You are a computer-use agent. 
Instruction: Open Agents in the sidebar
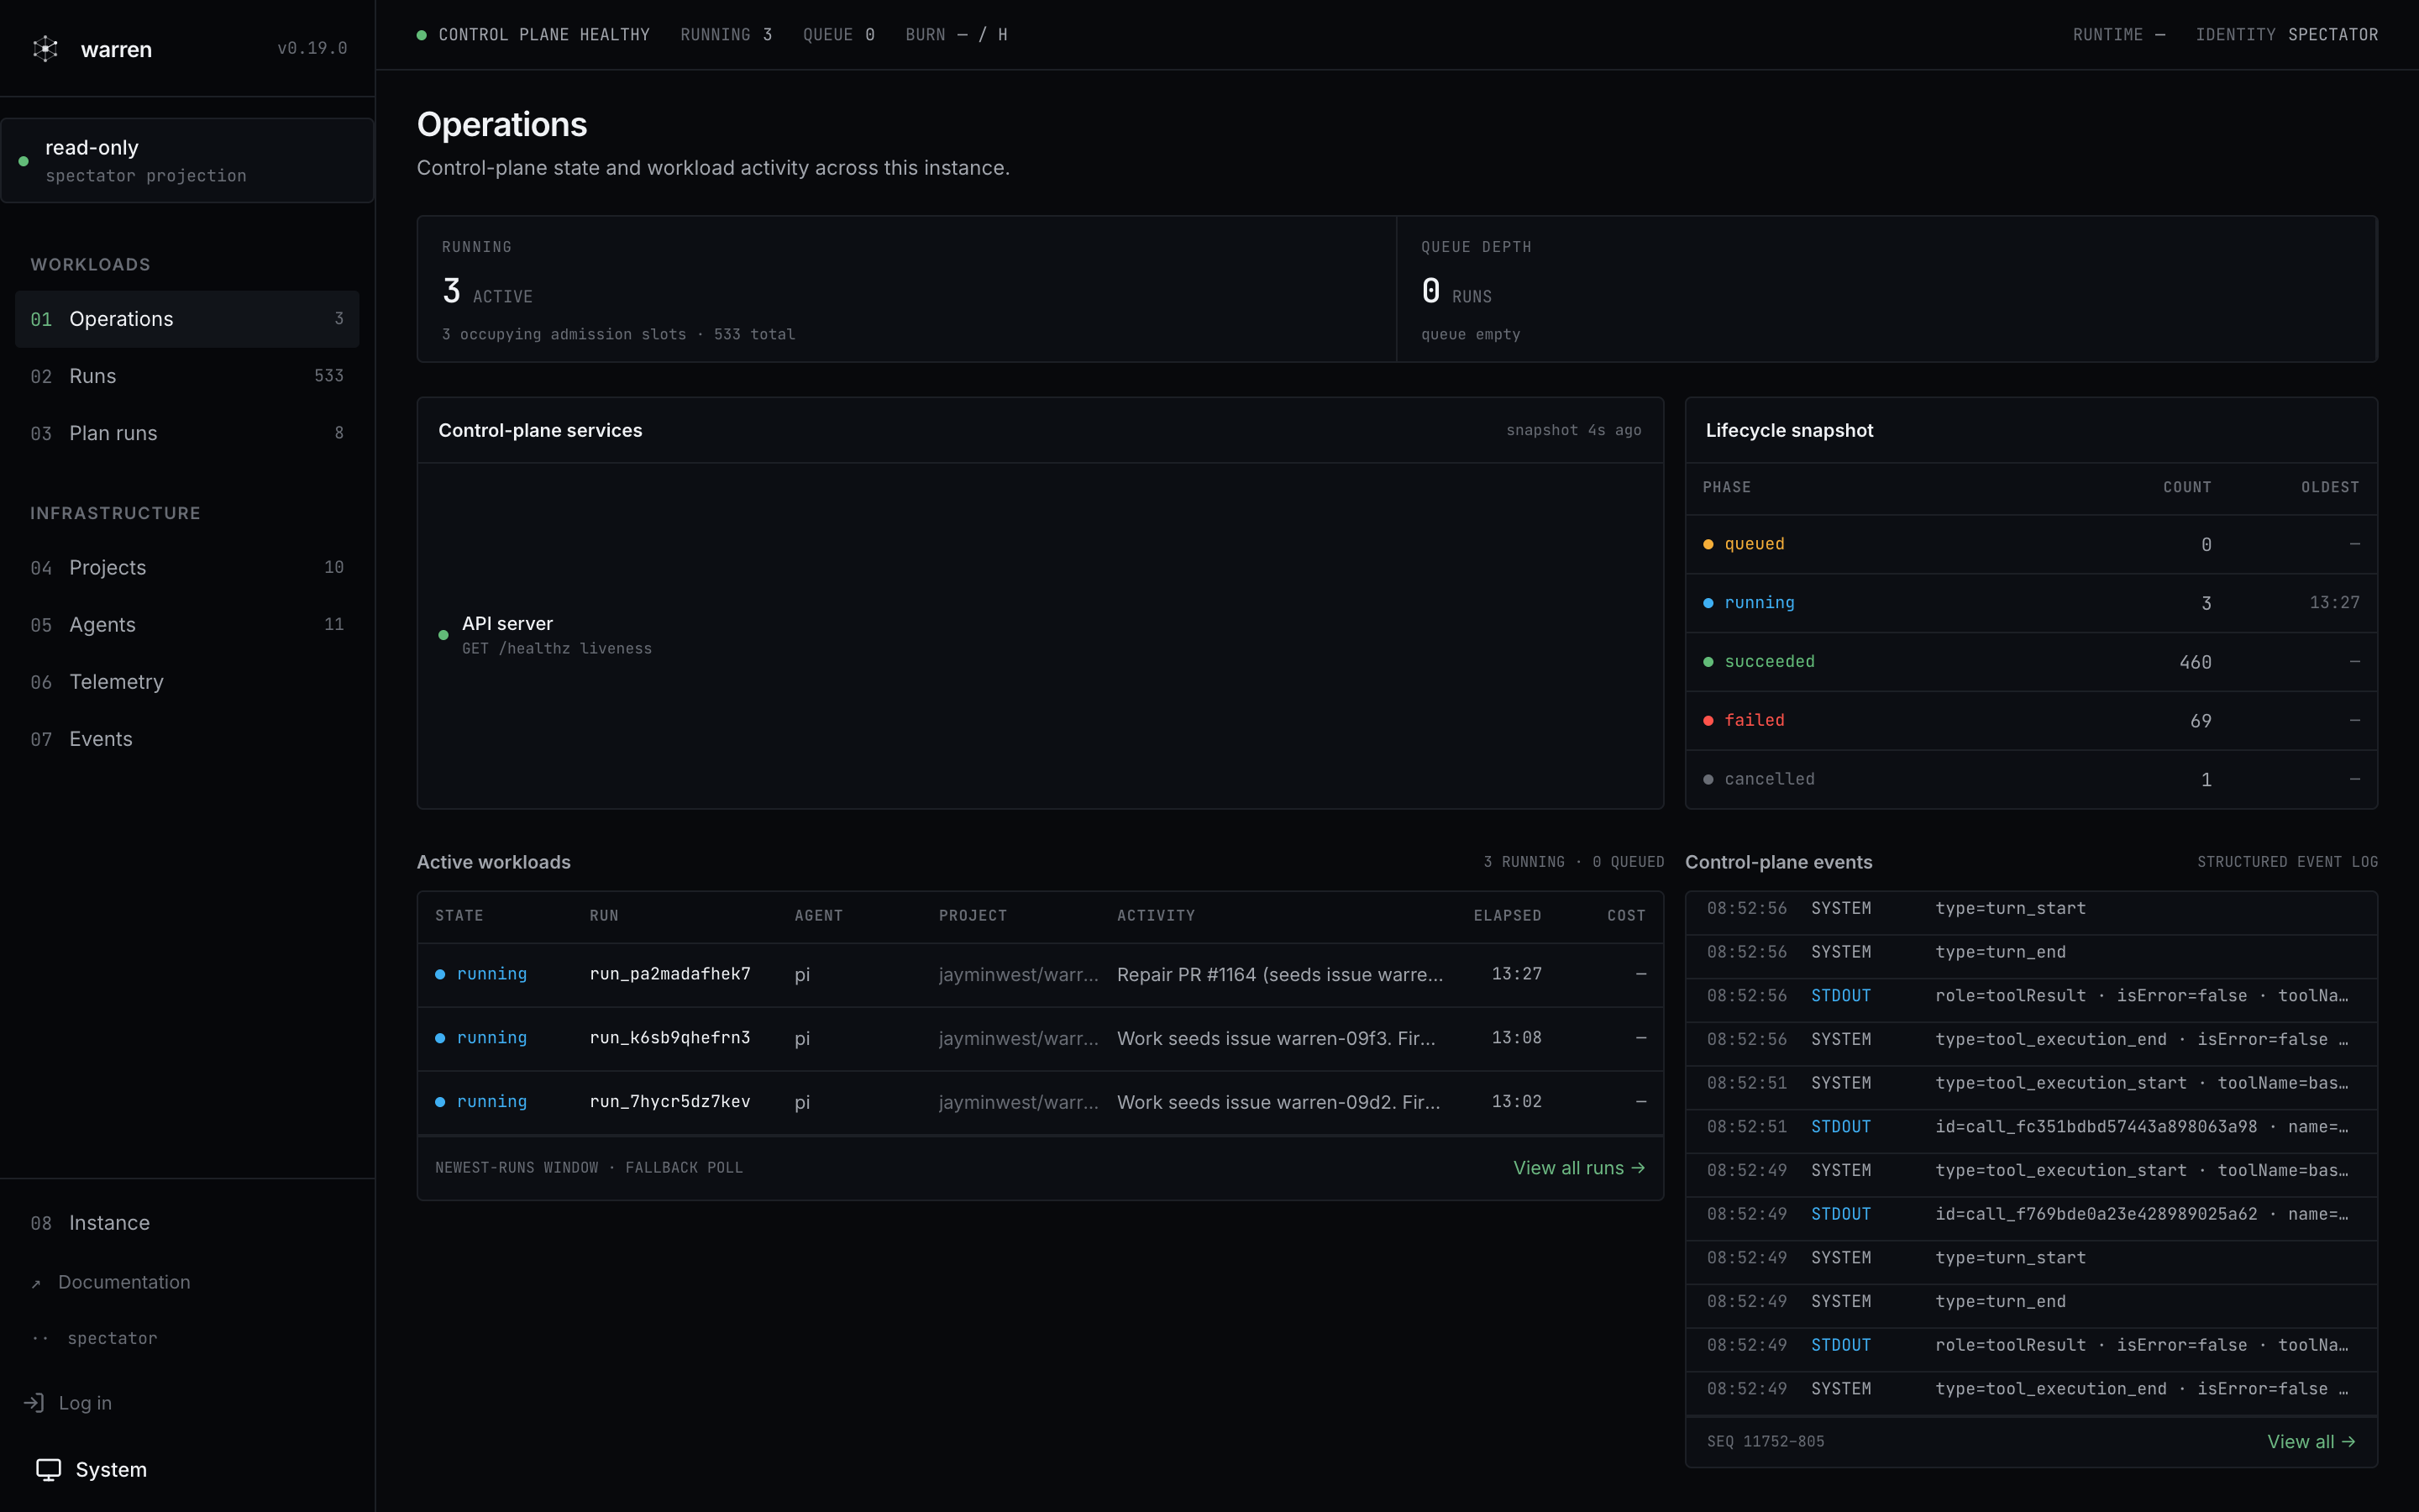pos(187,624)
